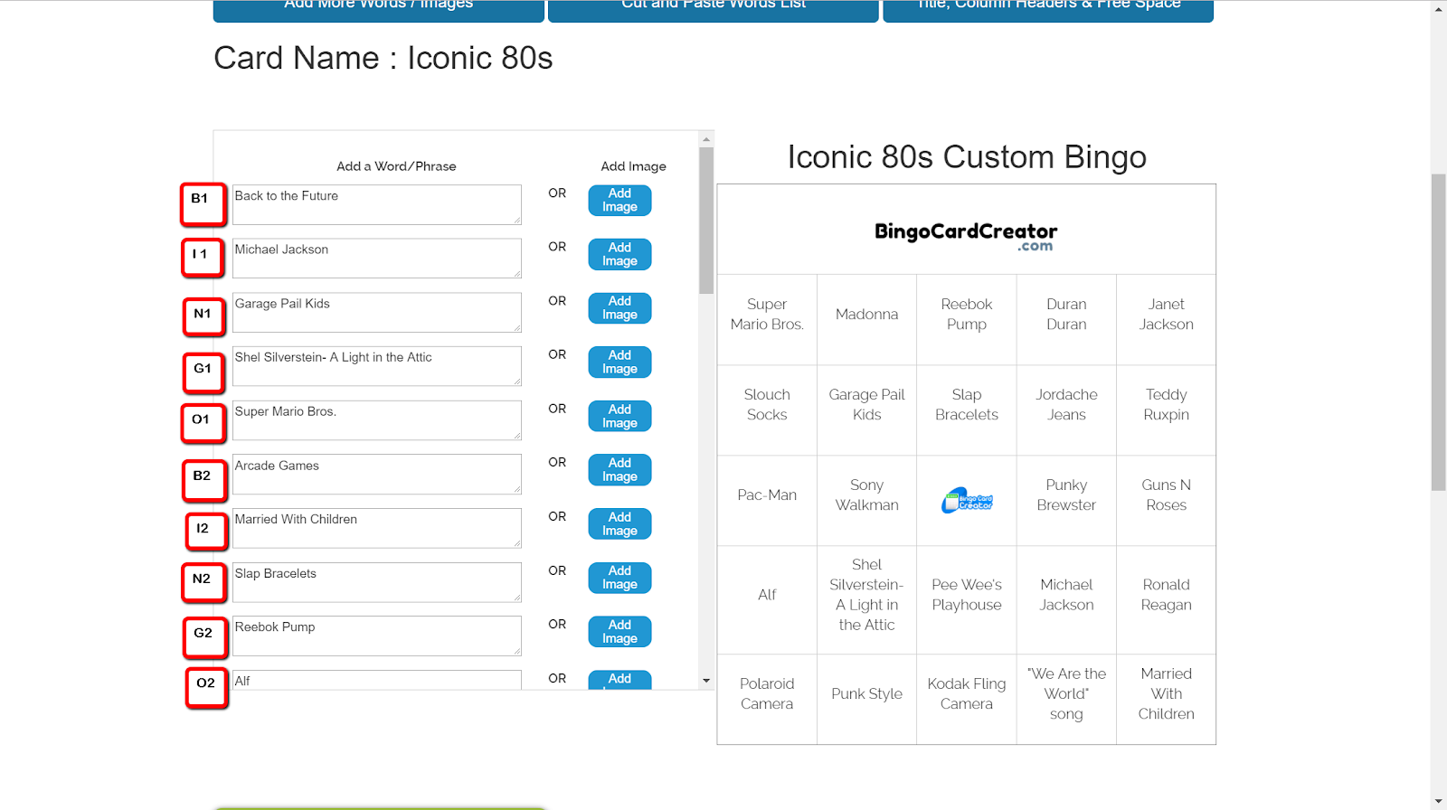Click the free space image in card center

(967, 500)
